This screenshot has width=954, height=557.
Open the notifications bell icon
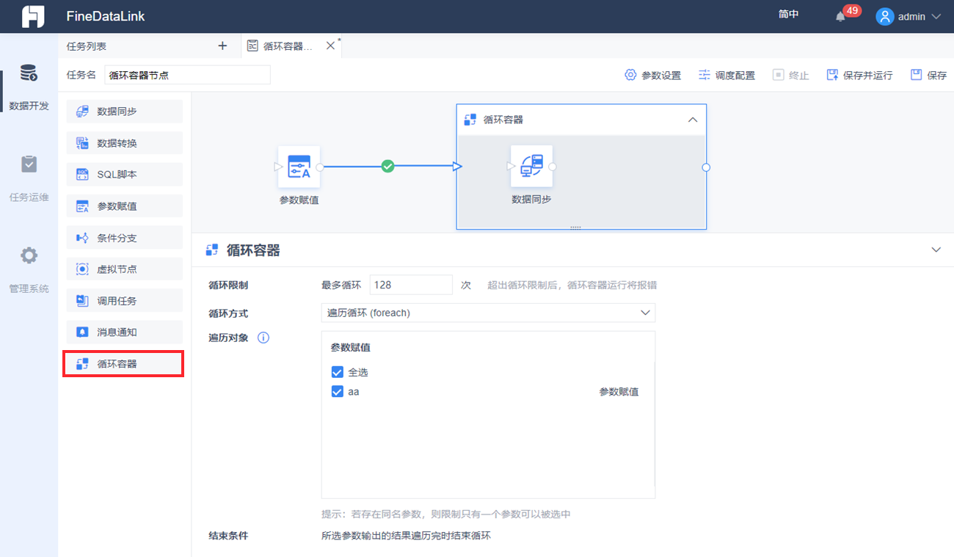coord(841,16)
